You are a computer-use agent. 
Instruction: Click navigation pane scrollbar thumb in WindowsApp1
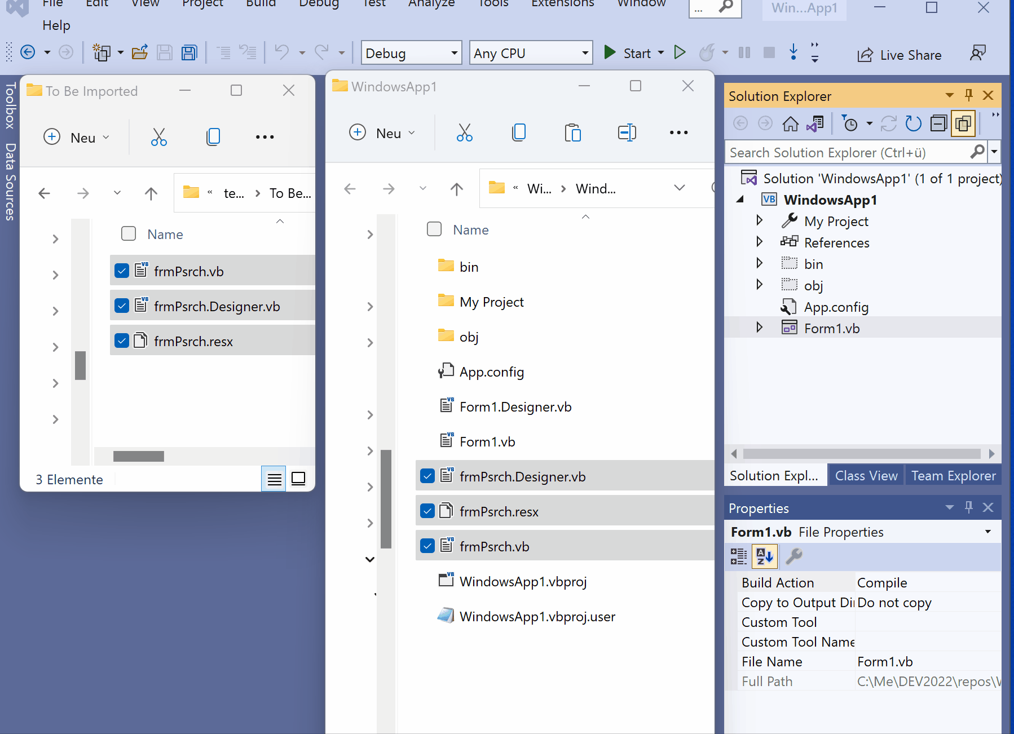tap(386, 499)
